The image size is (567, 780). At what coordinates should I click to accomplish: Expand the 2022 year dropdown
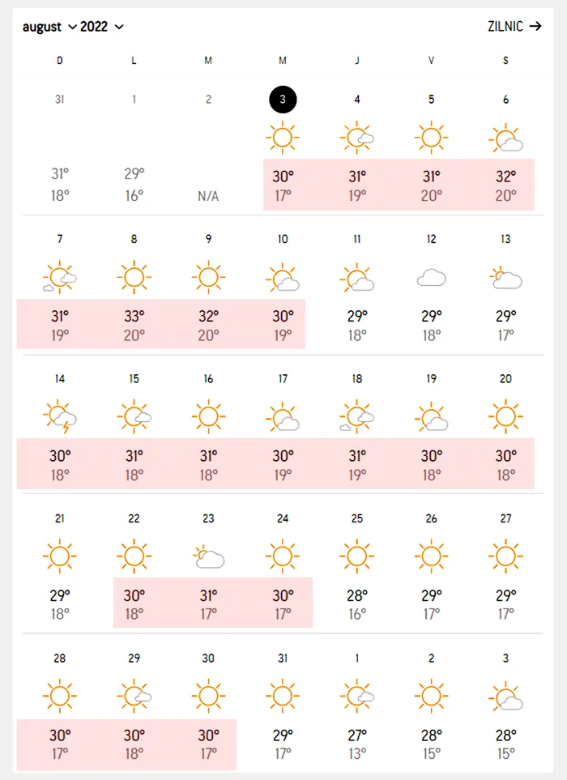click(x=102, y=27)
